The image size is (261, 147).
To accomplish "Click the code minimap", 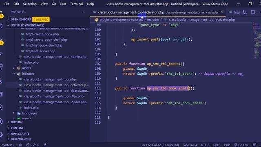I will pos(257,40).
